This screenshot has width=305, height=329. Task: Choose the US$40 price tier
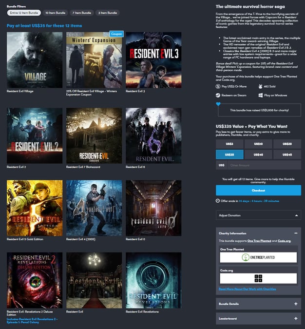point(258,155)
